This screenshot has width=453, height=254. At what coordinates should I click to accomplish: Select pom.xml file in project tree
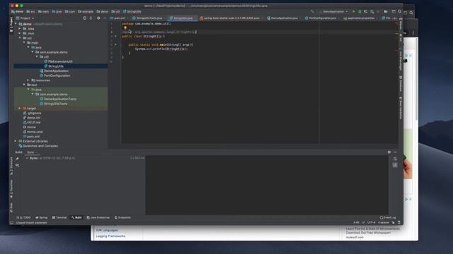point(31,136)
